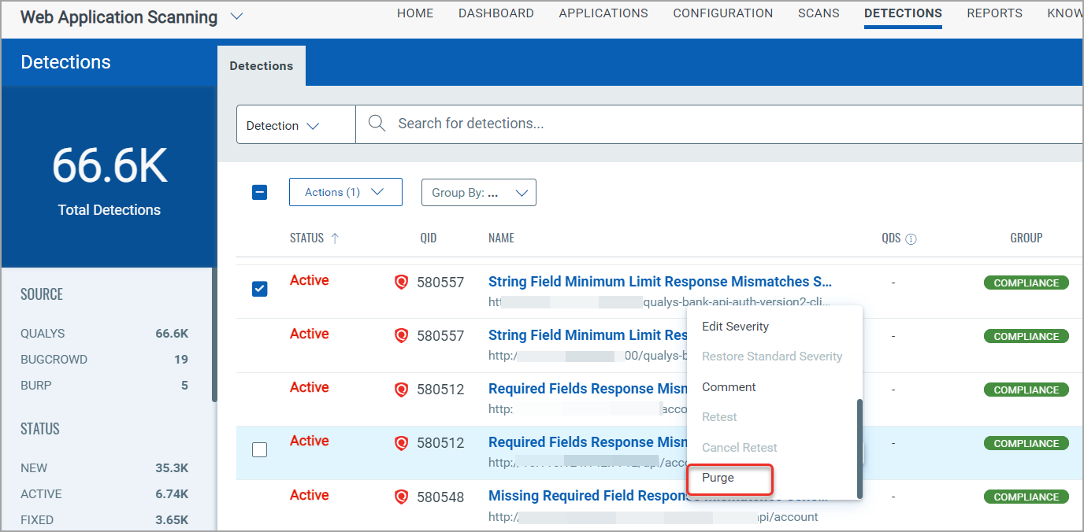Check the checkbox on the highlighted 580512 row
The height and width of the screenshot is (532, 1084).
[259, 449]
